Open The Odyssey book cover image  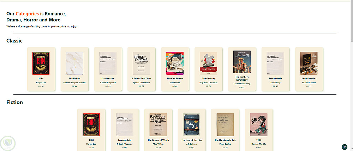click(208, 63)
